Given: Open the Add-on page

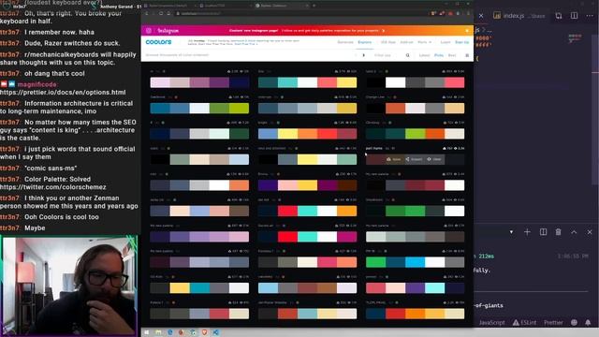Looking at the screenshot, I should [406, 42].
